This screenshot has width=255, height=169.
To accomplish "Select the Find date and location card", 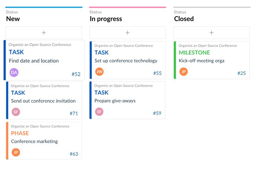I will coord(44,60).
